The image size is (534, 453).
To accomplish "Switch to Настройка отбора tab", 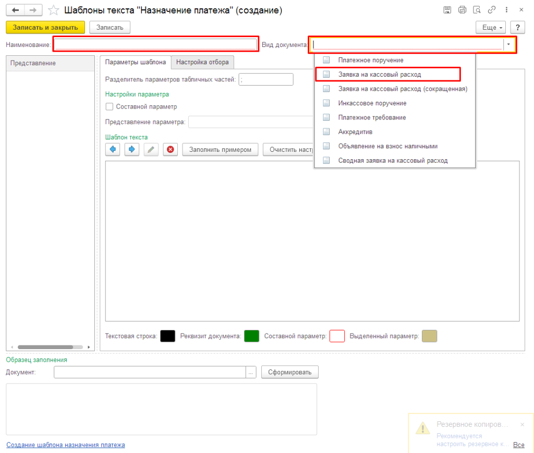I will pyautogui.click(x=202, y=62).
